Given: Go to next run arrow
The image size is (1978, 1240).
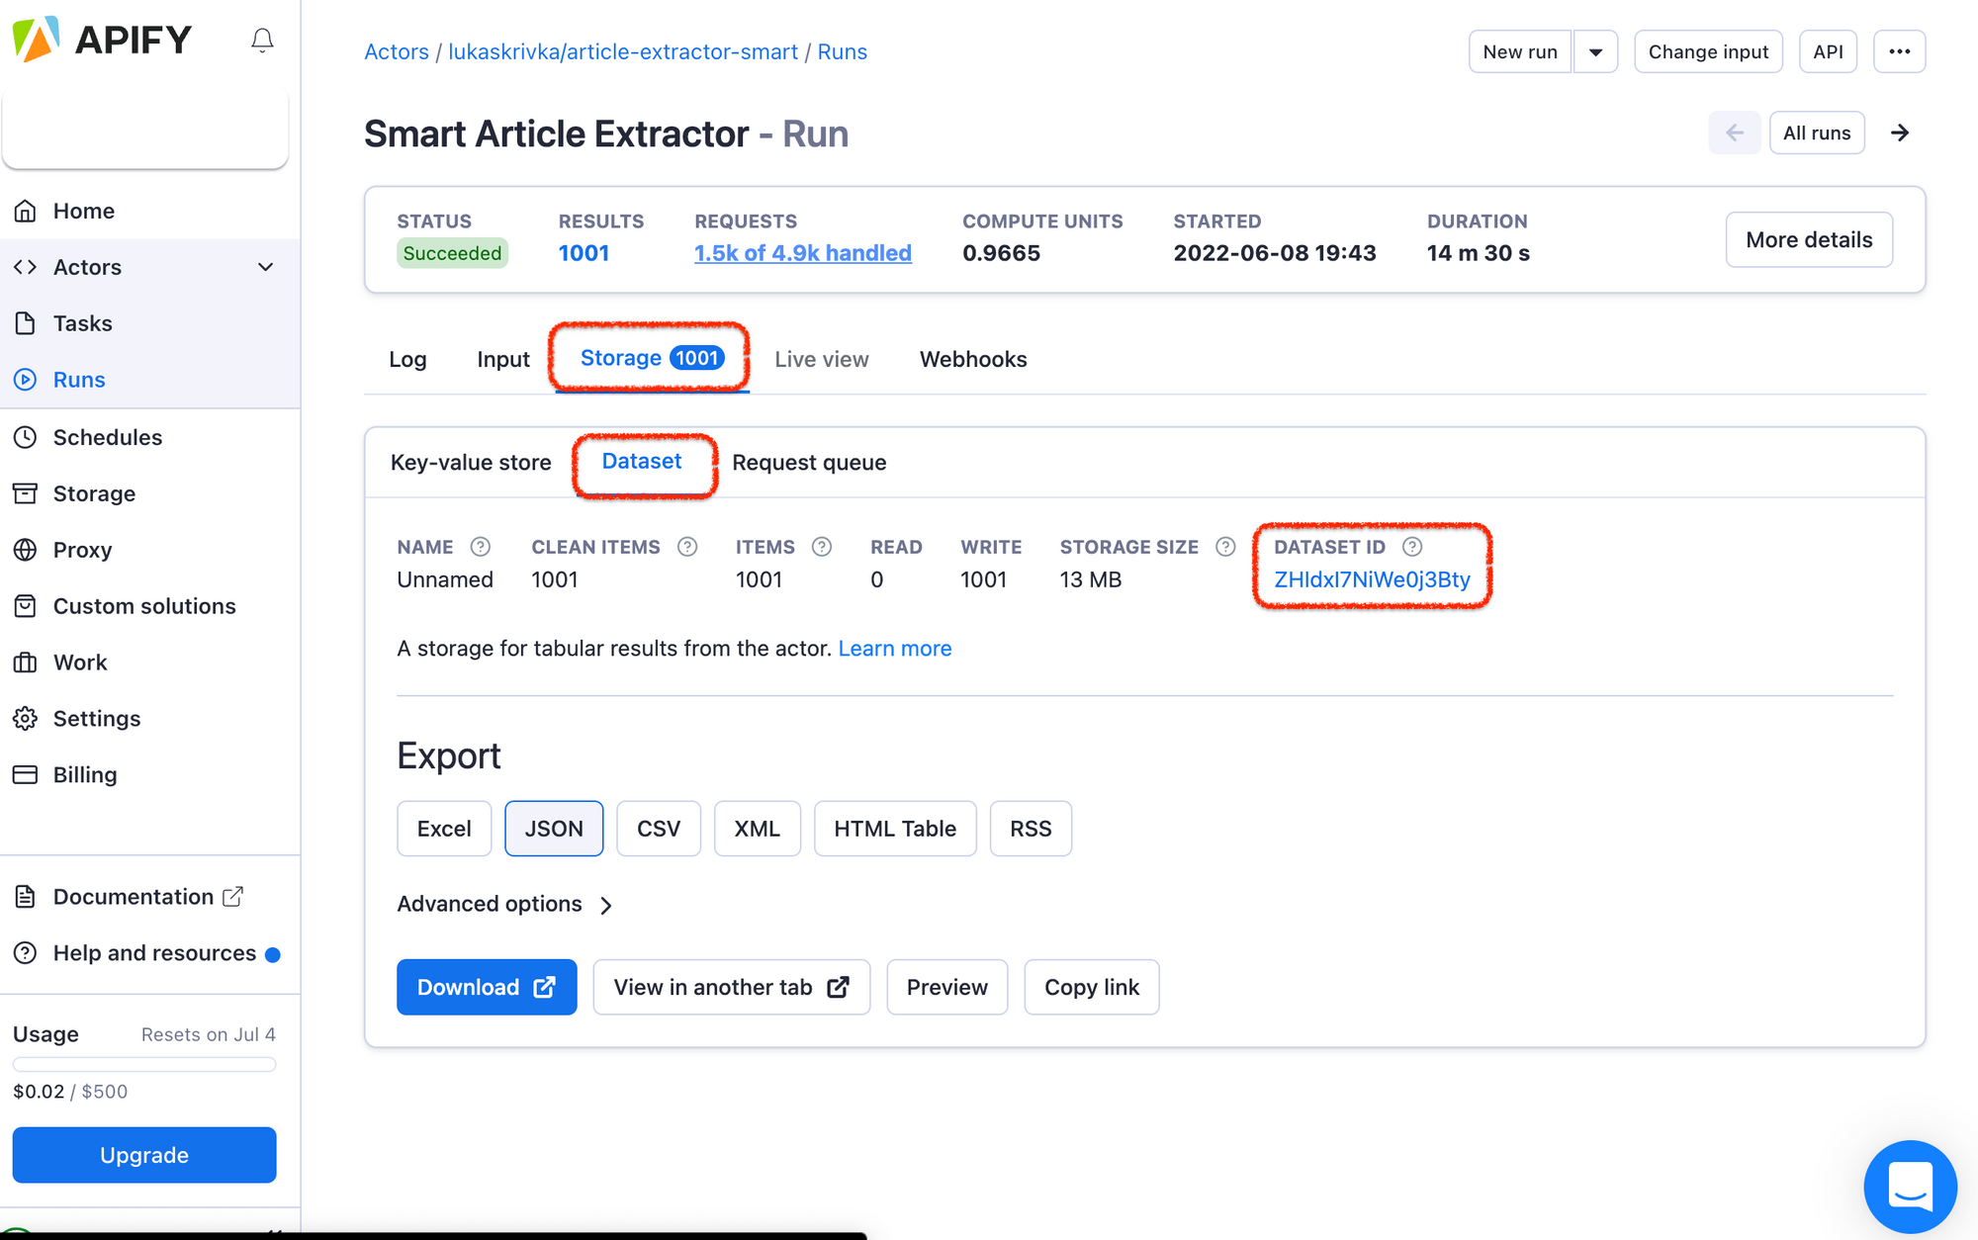Looking at the screenshot, I should pyautogui.click(x=1900, y=133).
